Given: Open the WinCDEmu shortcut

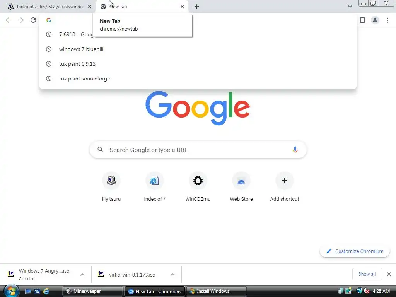Looking at the screenshot, I should [198, 187].
